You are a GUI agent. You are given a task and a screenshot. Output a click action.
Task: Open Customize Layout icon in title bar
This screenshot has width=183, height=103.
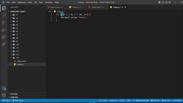coord(170,2)
